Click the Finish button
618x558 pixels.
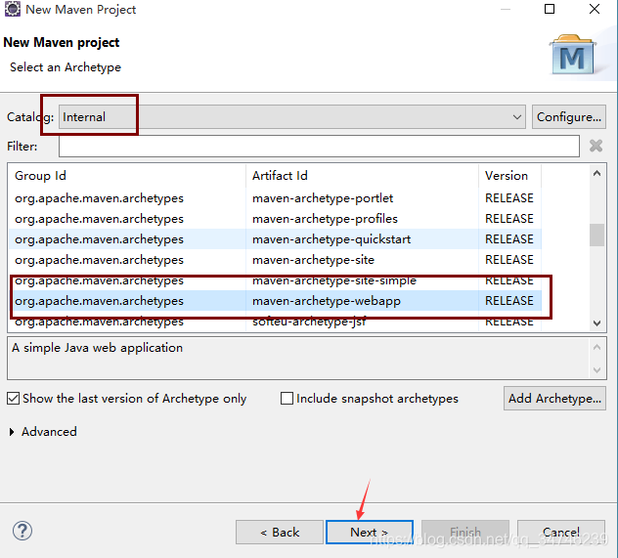coord(465,533)
